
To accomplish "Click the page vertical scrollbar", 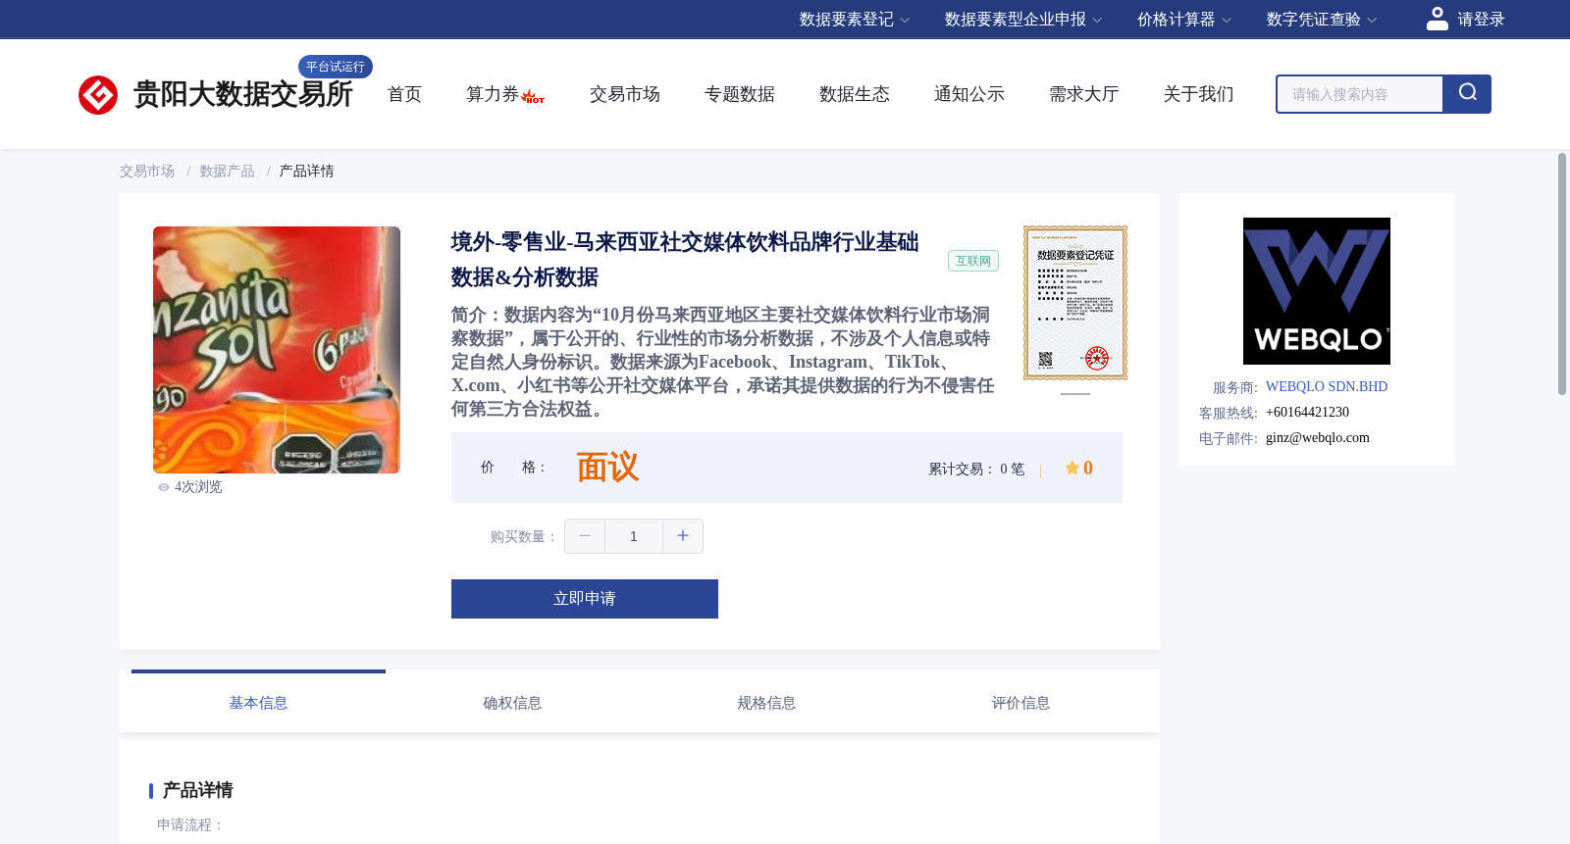I will point(1562,274).
